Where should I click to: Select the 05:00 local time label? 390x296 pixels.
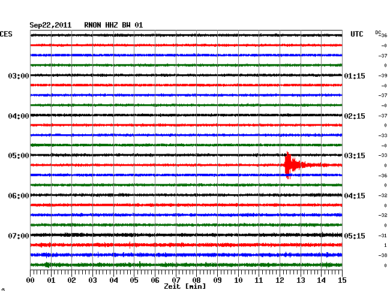tap(19, 156)
